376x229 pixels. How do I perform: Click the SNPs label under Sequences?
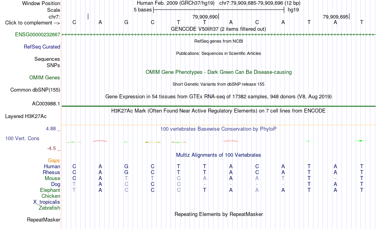[x=53, y=65]
